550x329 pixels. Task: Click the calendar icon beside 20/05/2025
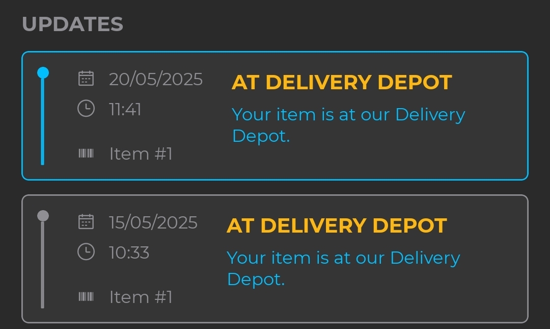(x=86, y=79)
